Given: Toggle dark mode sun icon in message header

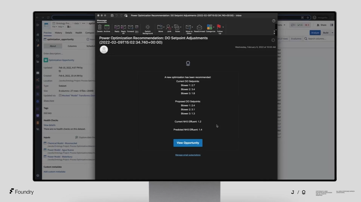Looking at the screenshot, I should point(273,40).
